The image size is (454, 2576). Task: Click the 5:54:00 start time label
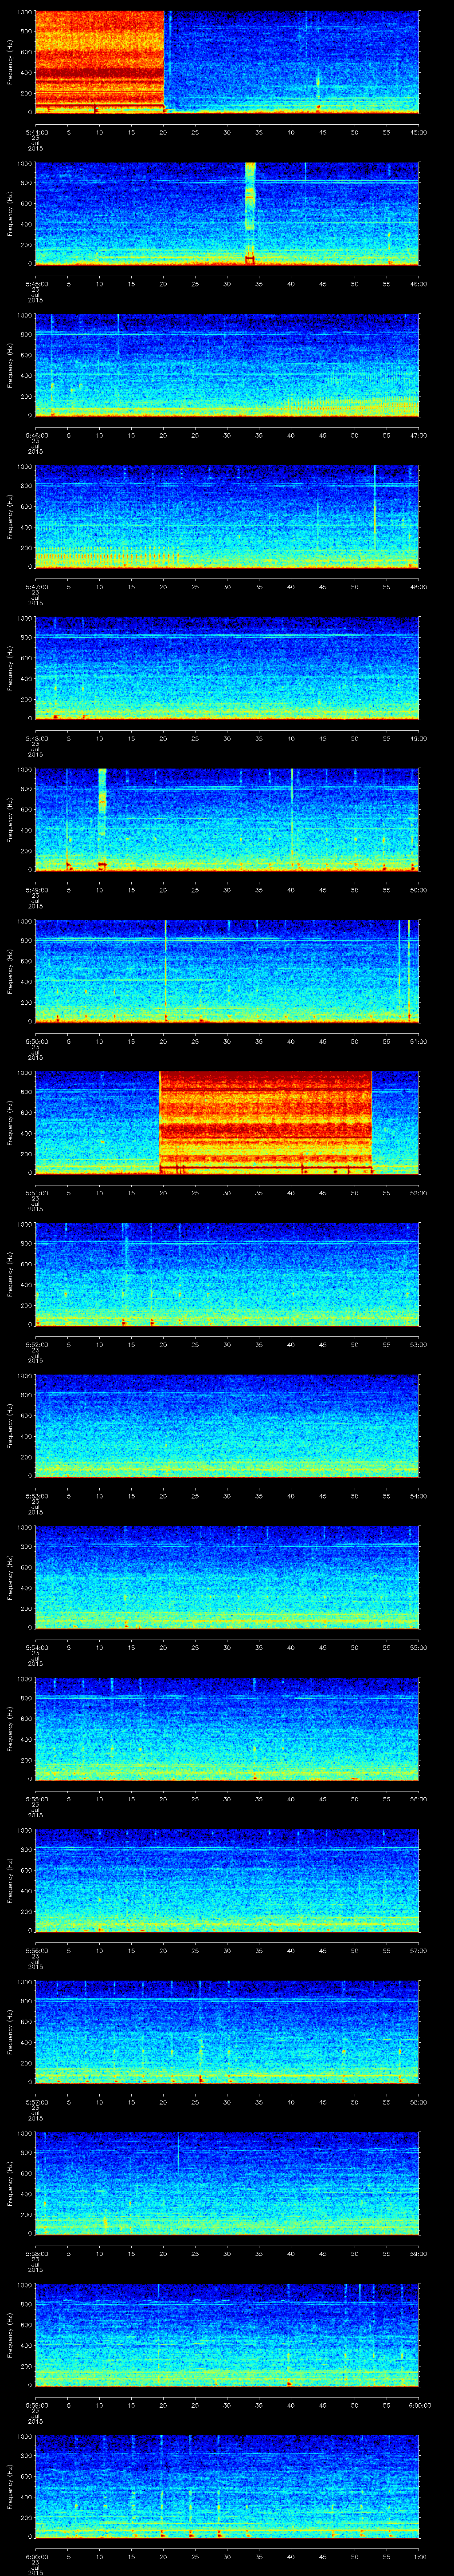(37, 1648)
